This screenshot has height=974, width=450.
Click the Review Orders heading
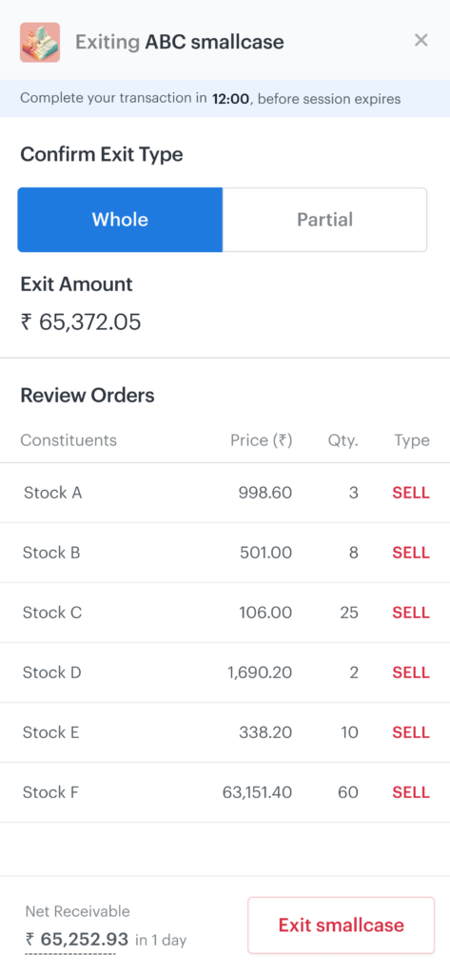pyautogui.click(x=88, y=395)
